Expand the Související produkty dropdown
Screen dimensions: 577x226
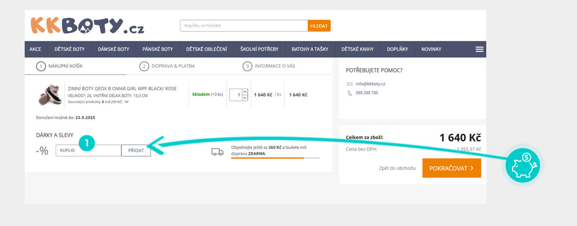(126, 102)
